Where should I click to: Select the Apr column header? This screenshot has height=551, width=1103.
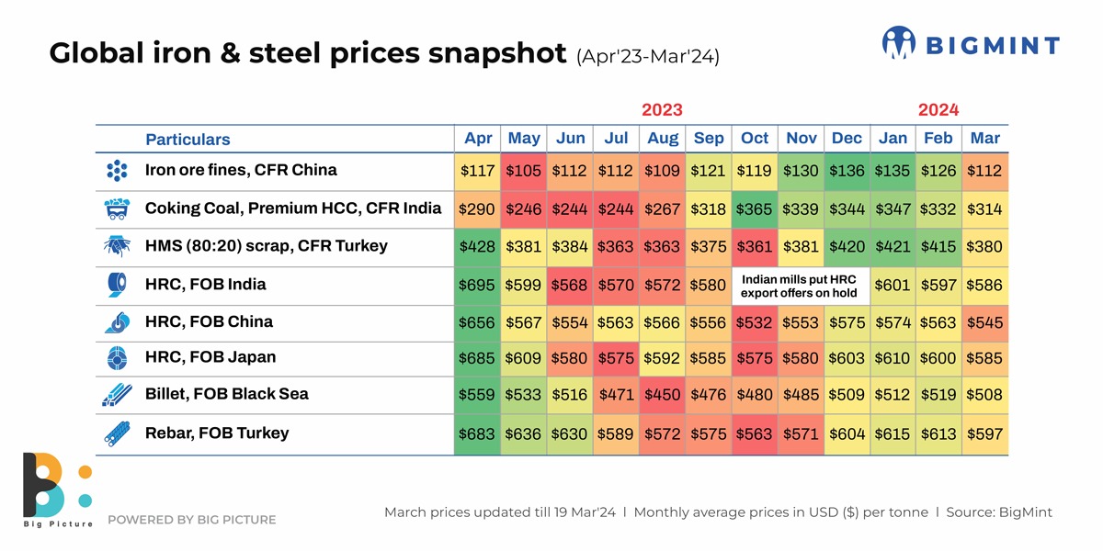point(478,139)
